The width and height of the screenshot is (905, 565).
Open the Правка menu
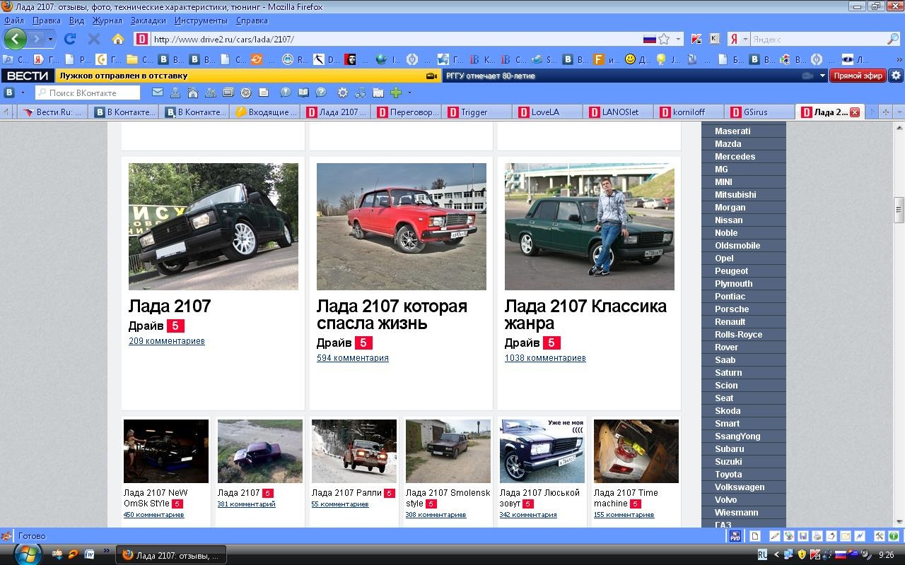coord(46,20)
